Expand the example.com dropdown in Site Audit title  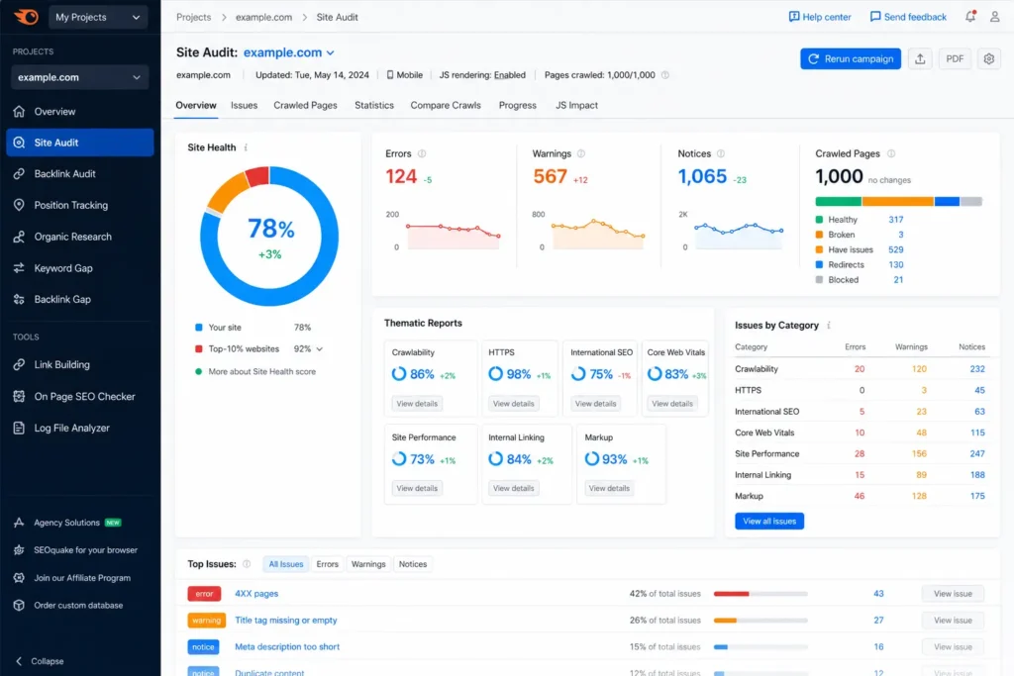pyautogui.click(x=330, y=53)
